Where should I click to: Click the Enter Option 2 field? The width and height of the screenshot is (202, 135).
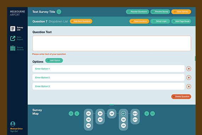pos(108,78)
